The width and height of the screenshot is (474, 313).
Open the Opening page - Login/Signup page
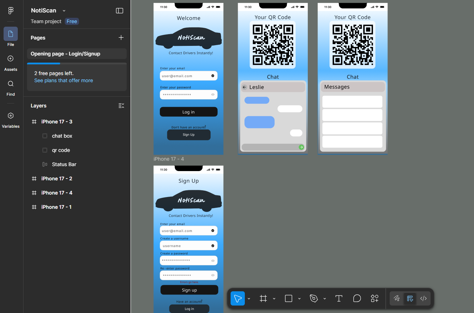[77, 54]
